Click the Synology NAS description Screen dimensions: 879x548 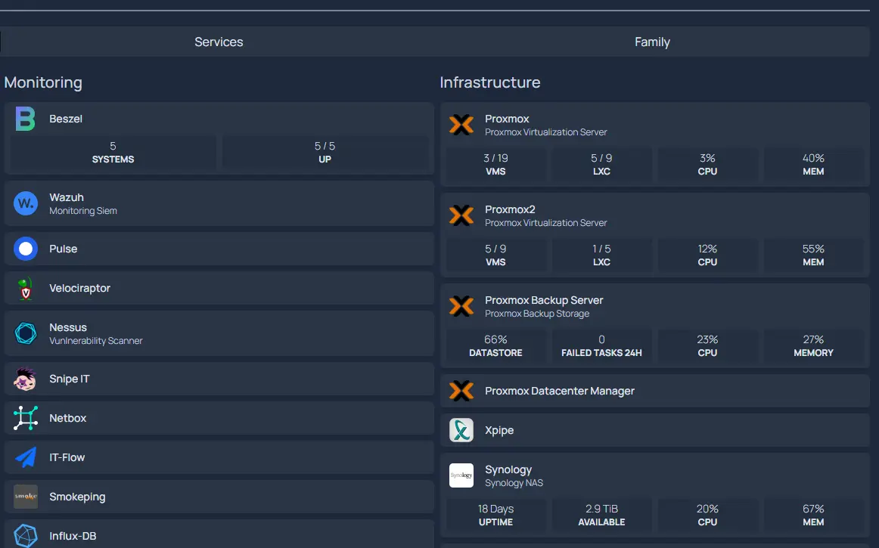[514, 483]
